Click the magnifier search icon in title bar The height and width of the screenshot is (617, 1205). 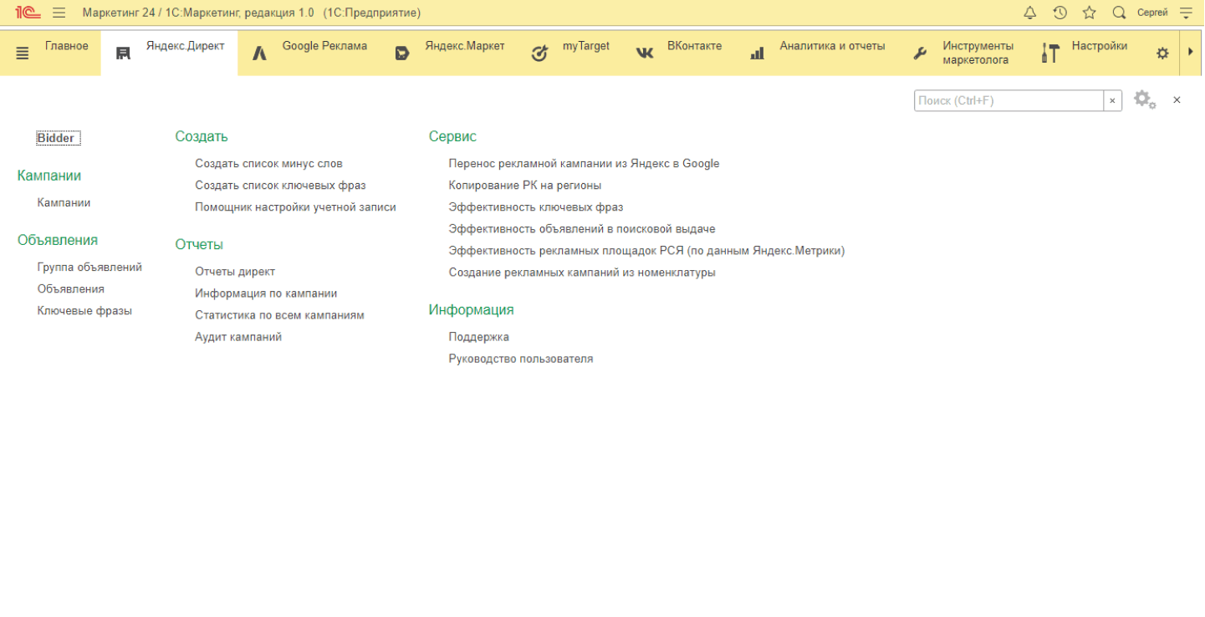coord(1119,13)
